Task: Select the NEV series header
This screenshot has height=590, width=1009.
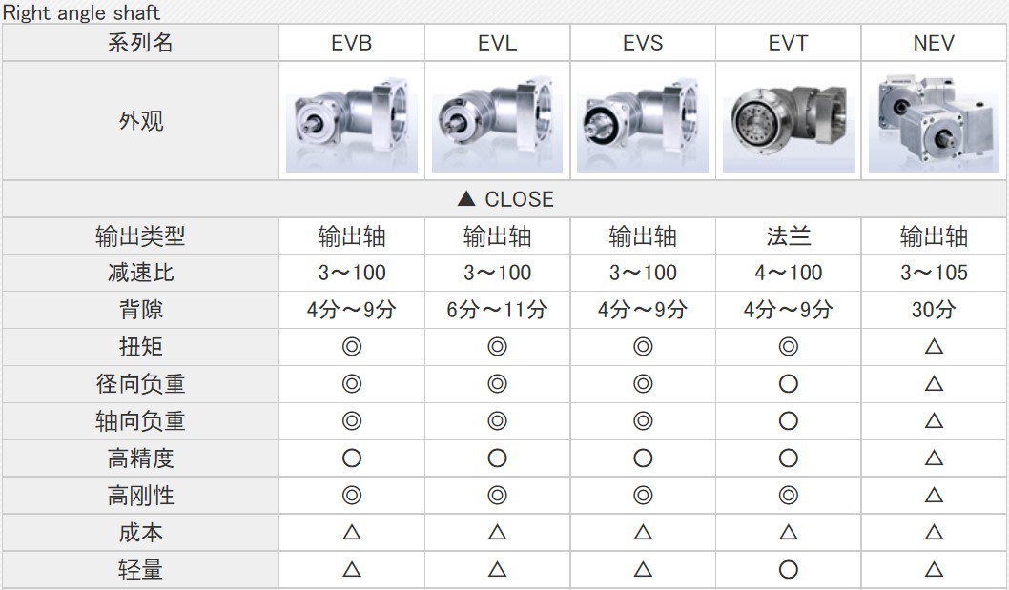Action: [x=934, y=43]
